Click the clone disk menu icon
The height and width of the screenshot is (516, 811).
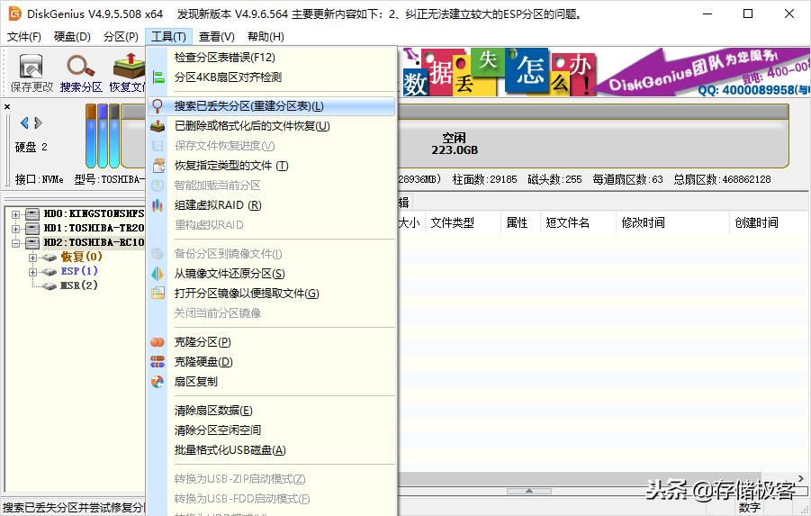(x=158, y=362)
